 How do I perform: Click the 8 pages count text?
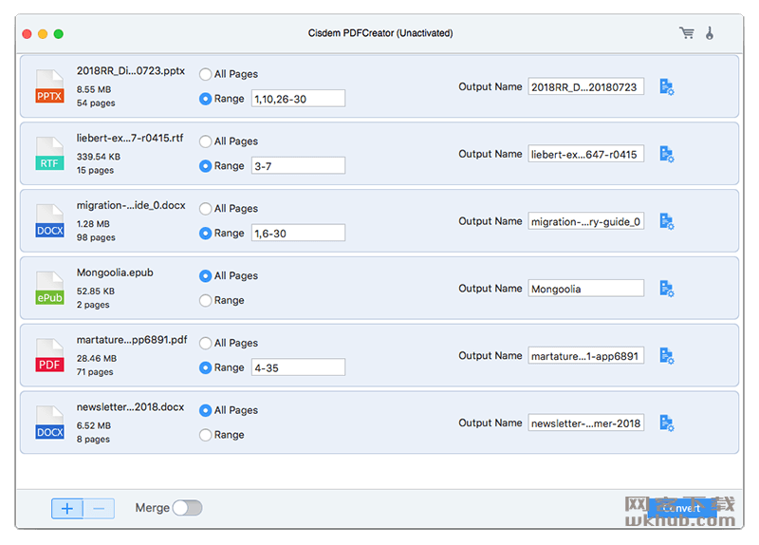point(93,440)
